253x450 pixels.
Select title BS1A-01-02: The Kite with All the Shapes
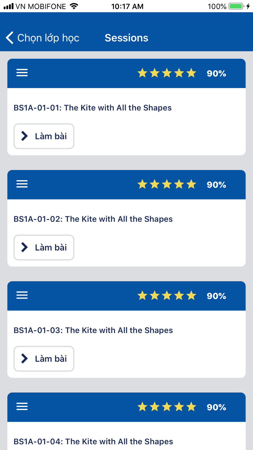click(93, 219)
